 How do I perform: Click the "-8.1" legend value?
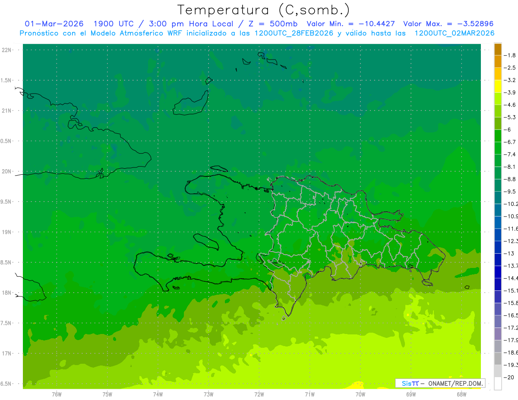tap(510, 167)
